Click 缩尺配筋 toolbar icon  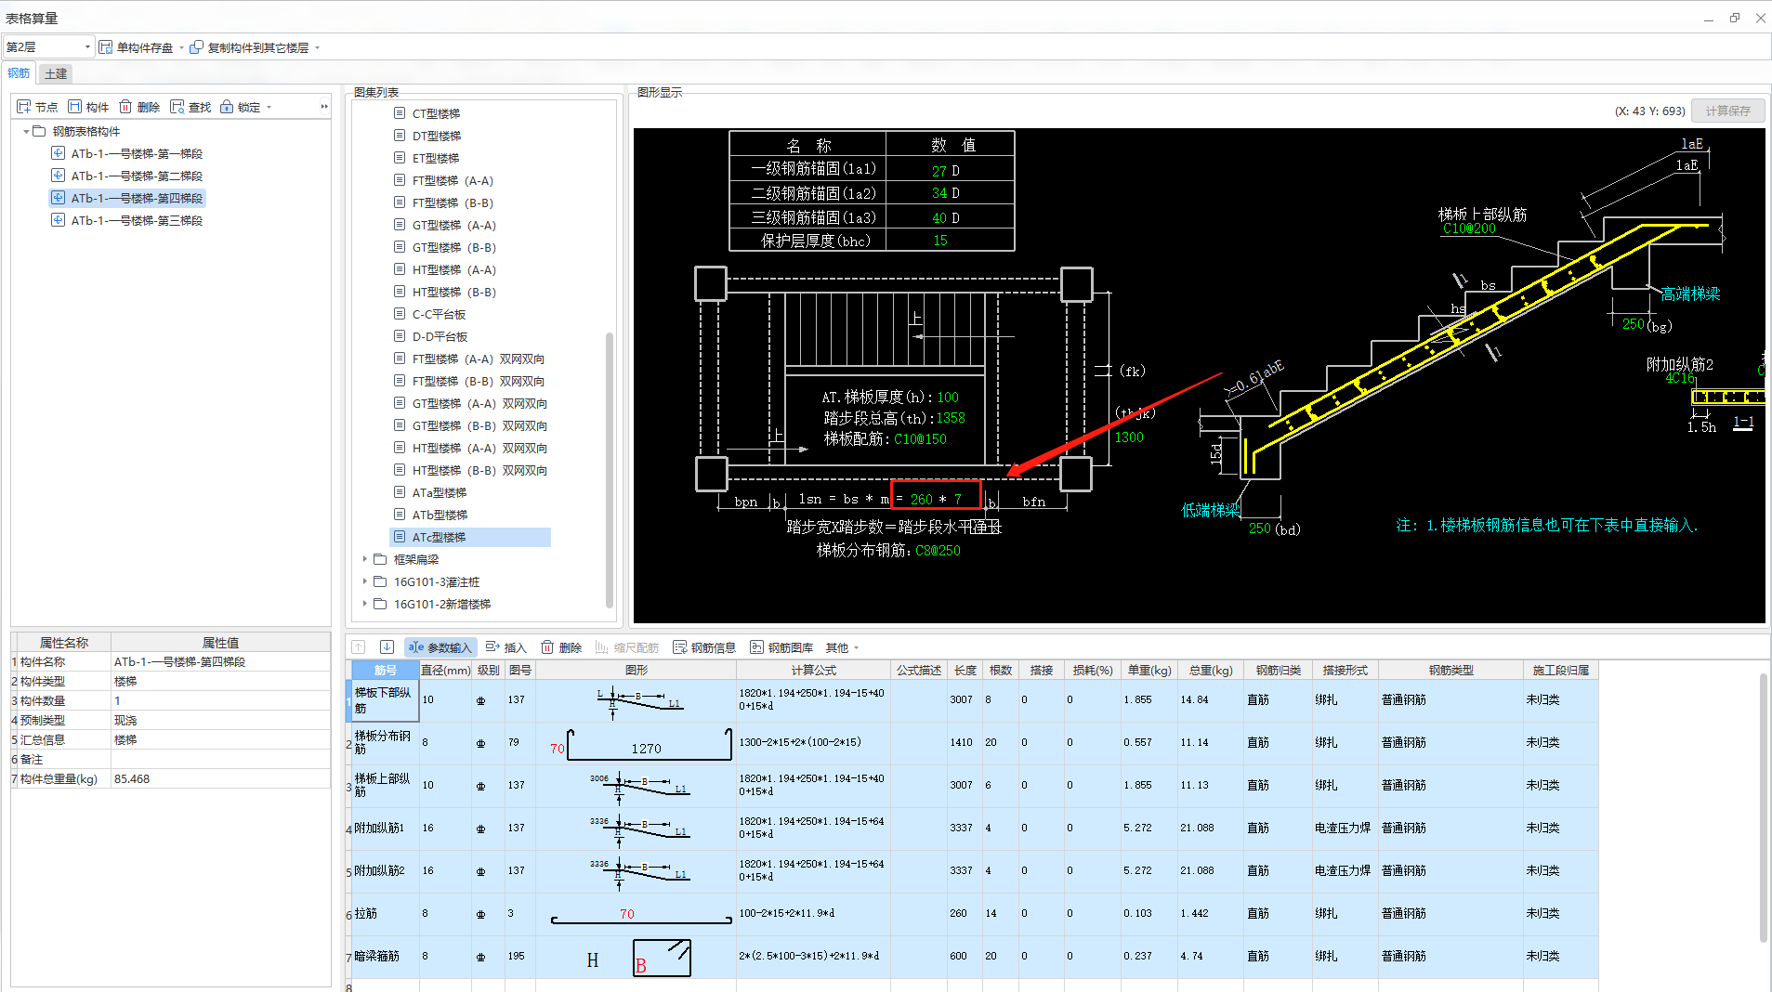[602, 647]
